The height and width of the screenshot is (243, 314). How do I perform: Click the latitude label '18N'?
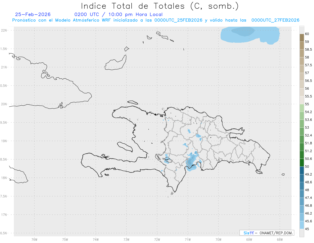(x=4, y=178)
